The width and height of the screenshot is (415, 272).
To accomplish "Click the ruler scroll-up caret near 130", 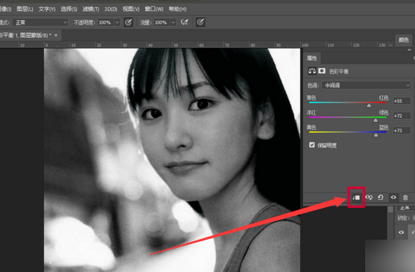I will [x=390, y=46].
